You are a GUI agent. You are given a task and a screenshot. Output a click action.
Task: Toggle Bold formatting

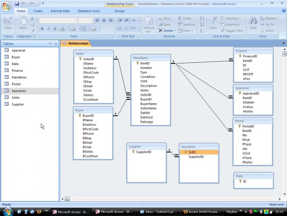point(42,29)
